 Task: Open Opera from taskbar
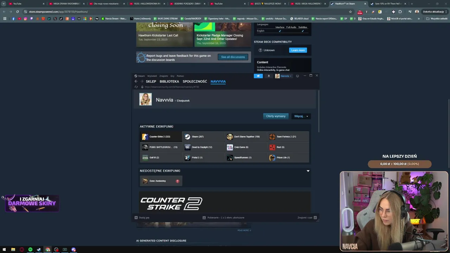22,250
